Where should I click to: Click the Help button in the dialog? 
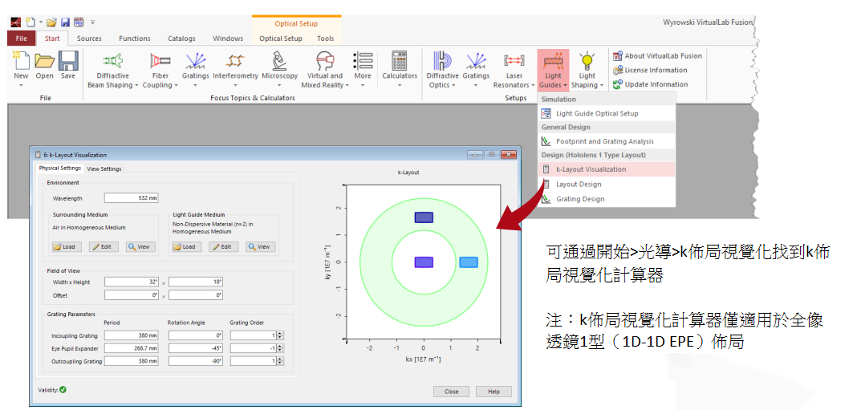pyautogui.click(x=493, y=392)
